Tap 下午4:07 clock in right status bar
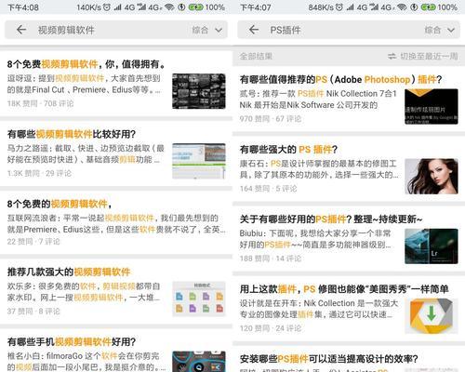Screen dimensions: 465x372 click(256, 7)
